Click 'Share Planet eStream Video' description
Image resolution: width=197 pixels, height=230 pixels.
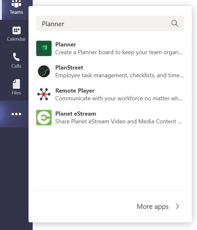pos(119,121)
